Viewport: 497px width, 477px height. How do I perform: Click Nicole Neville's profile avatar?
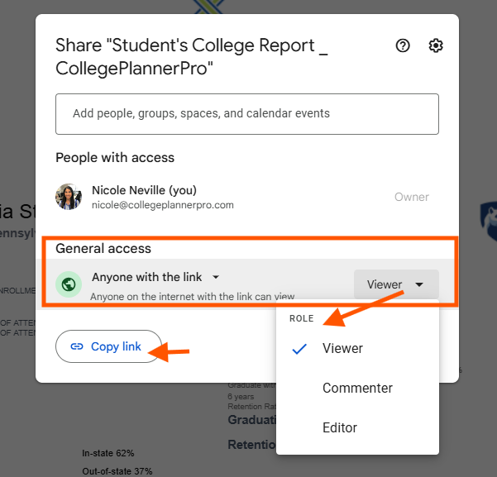69,197
